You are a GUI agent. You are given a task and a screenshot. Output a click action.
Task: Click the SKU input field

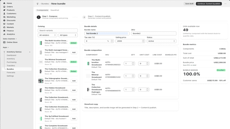tap(154, 33)
